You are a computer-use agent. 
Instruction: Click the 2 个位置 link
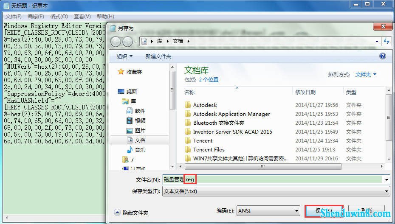(209, 79)
